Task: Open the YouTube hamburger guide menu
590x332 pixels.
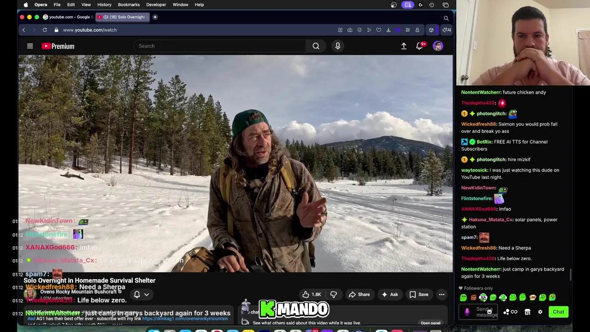Action: 30,46
